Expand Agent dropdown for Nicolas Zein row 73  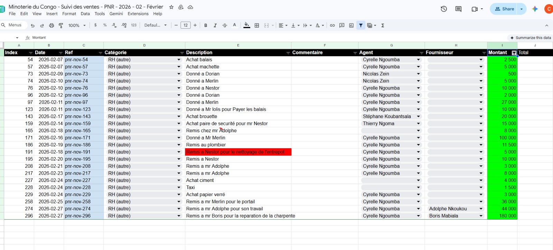418,74
